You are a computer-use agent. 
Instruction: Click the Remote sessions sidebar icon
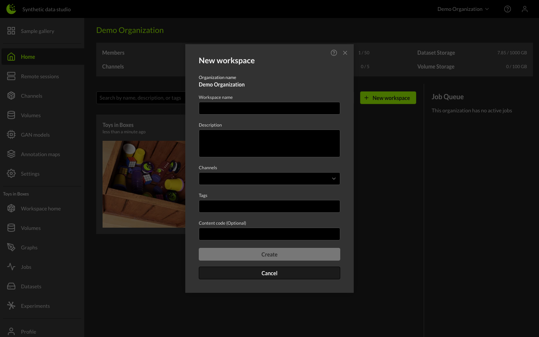click(11, 76)
